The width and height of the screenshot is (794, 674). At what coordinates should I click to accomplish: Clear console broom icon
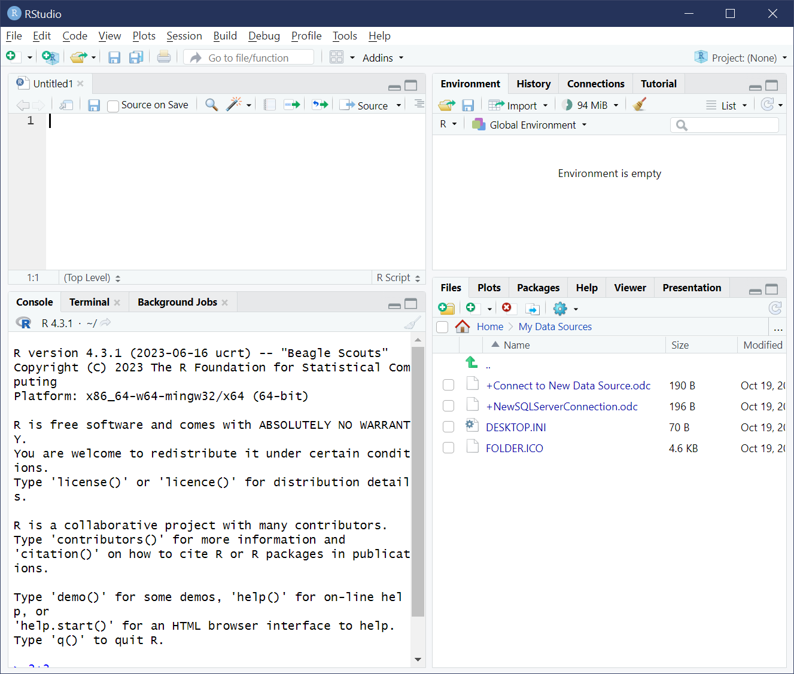pos(412,323)
